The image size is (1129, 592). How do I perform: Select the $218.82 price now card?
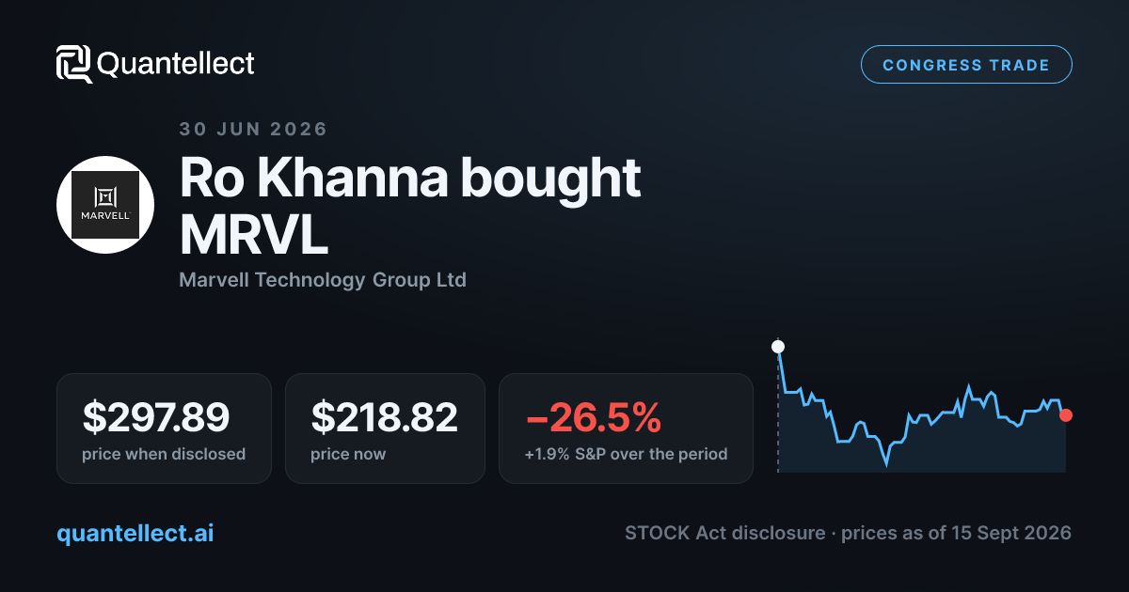click(x=385, y=428)
